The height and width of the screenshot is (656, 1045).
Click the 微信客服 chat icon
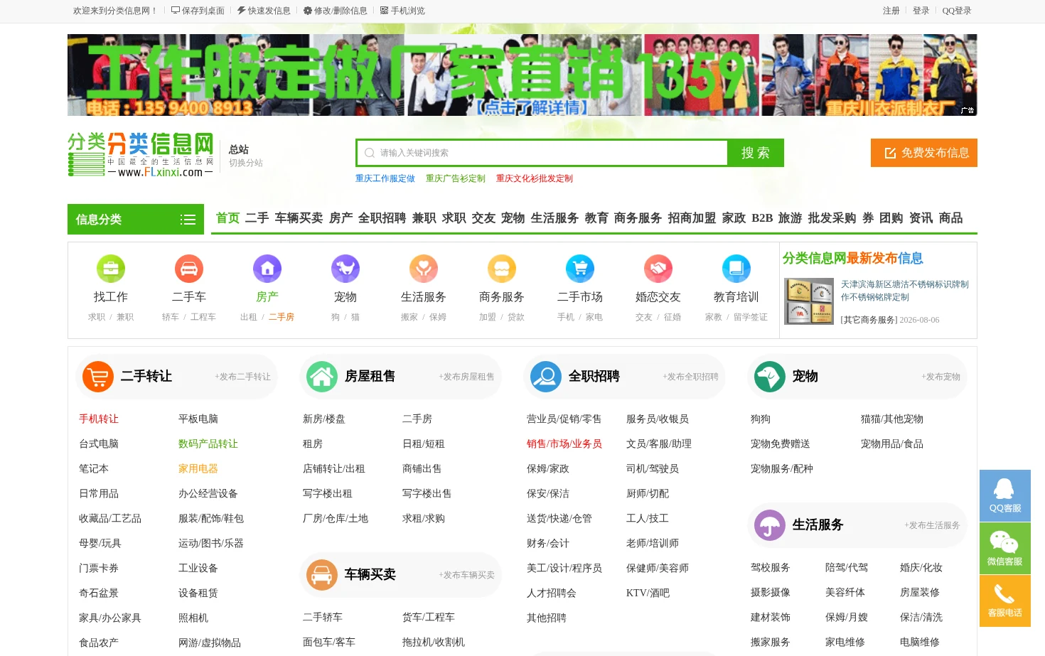[x=1005, y=549]
